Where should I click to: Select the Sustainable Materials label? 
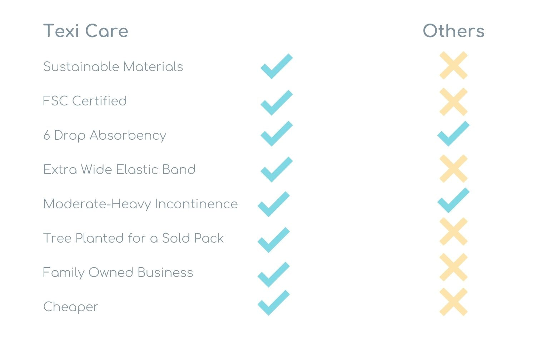[x=113, y=67]
